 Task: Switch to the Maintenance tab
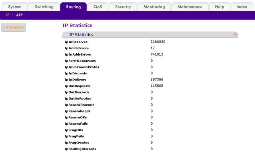190,7
